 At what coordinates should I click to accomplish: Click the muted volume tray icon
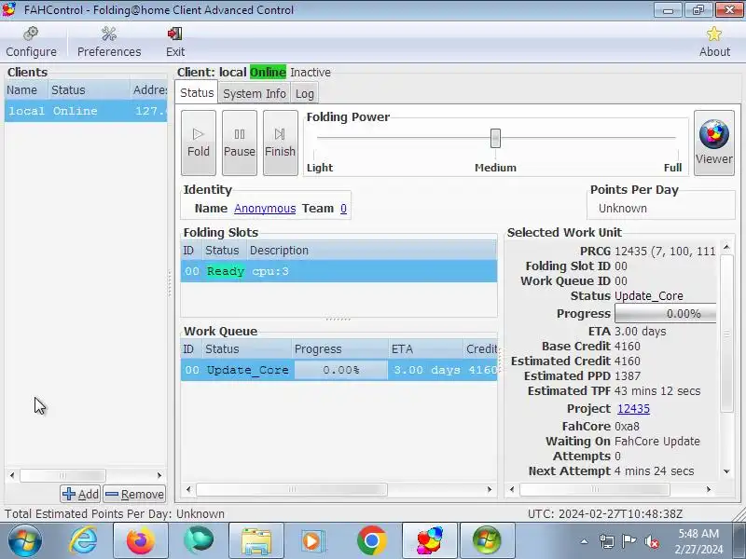pos(652,541)
